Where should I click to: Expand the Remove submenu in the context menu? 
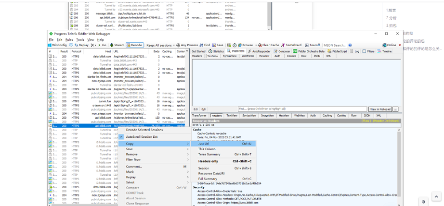click(x=154, y=154)
